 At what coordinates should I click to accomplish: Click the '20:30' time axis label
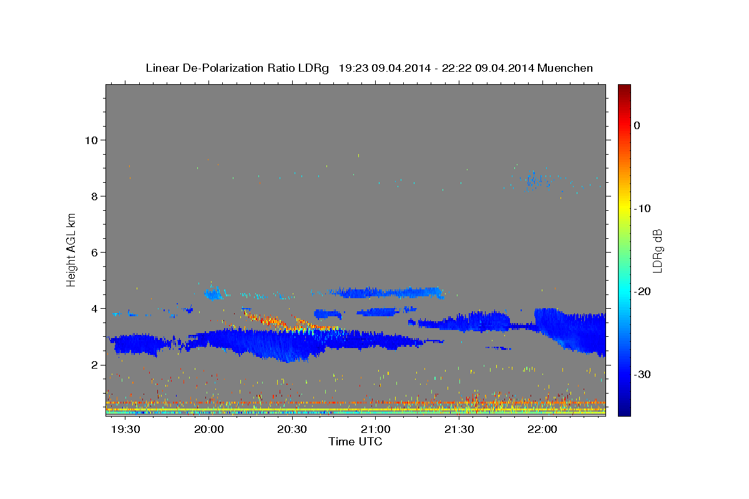[292, 430]
